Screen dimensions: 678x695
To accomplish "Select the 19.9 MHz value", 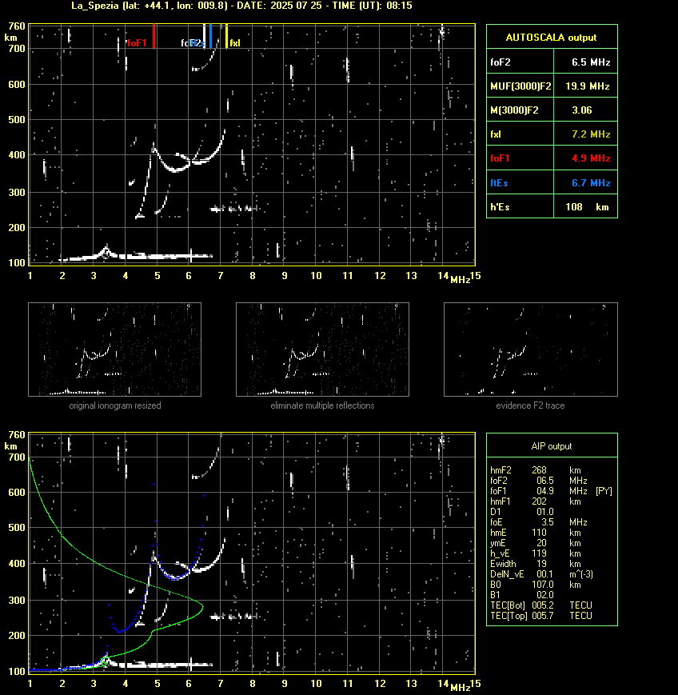I will point(588,86).
